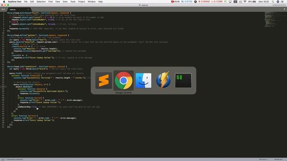This screenshot has width=287, height=161.
Task: Click the Parse.Cloud.beforeSave code line
Action: (x=39, y=13)
